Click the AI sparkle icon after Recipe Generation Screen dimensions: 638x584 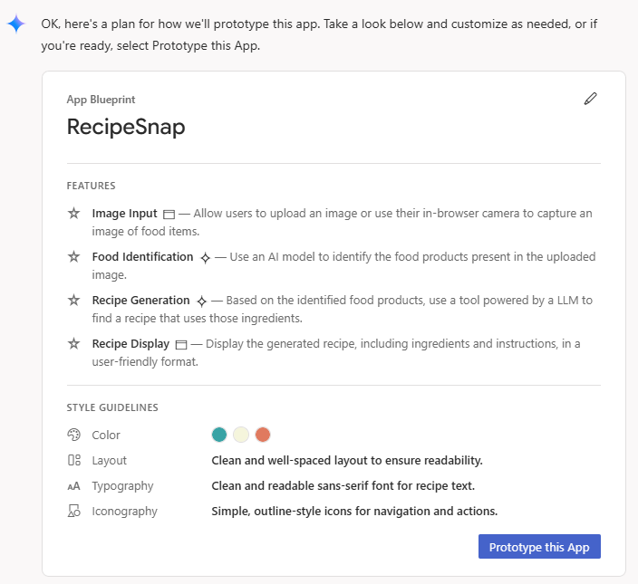[201, 302]
